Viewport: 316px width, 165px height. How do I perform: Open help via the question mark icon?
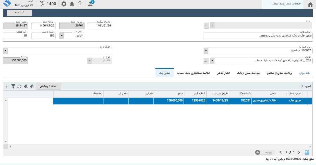80,4
